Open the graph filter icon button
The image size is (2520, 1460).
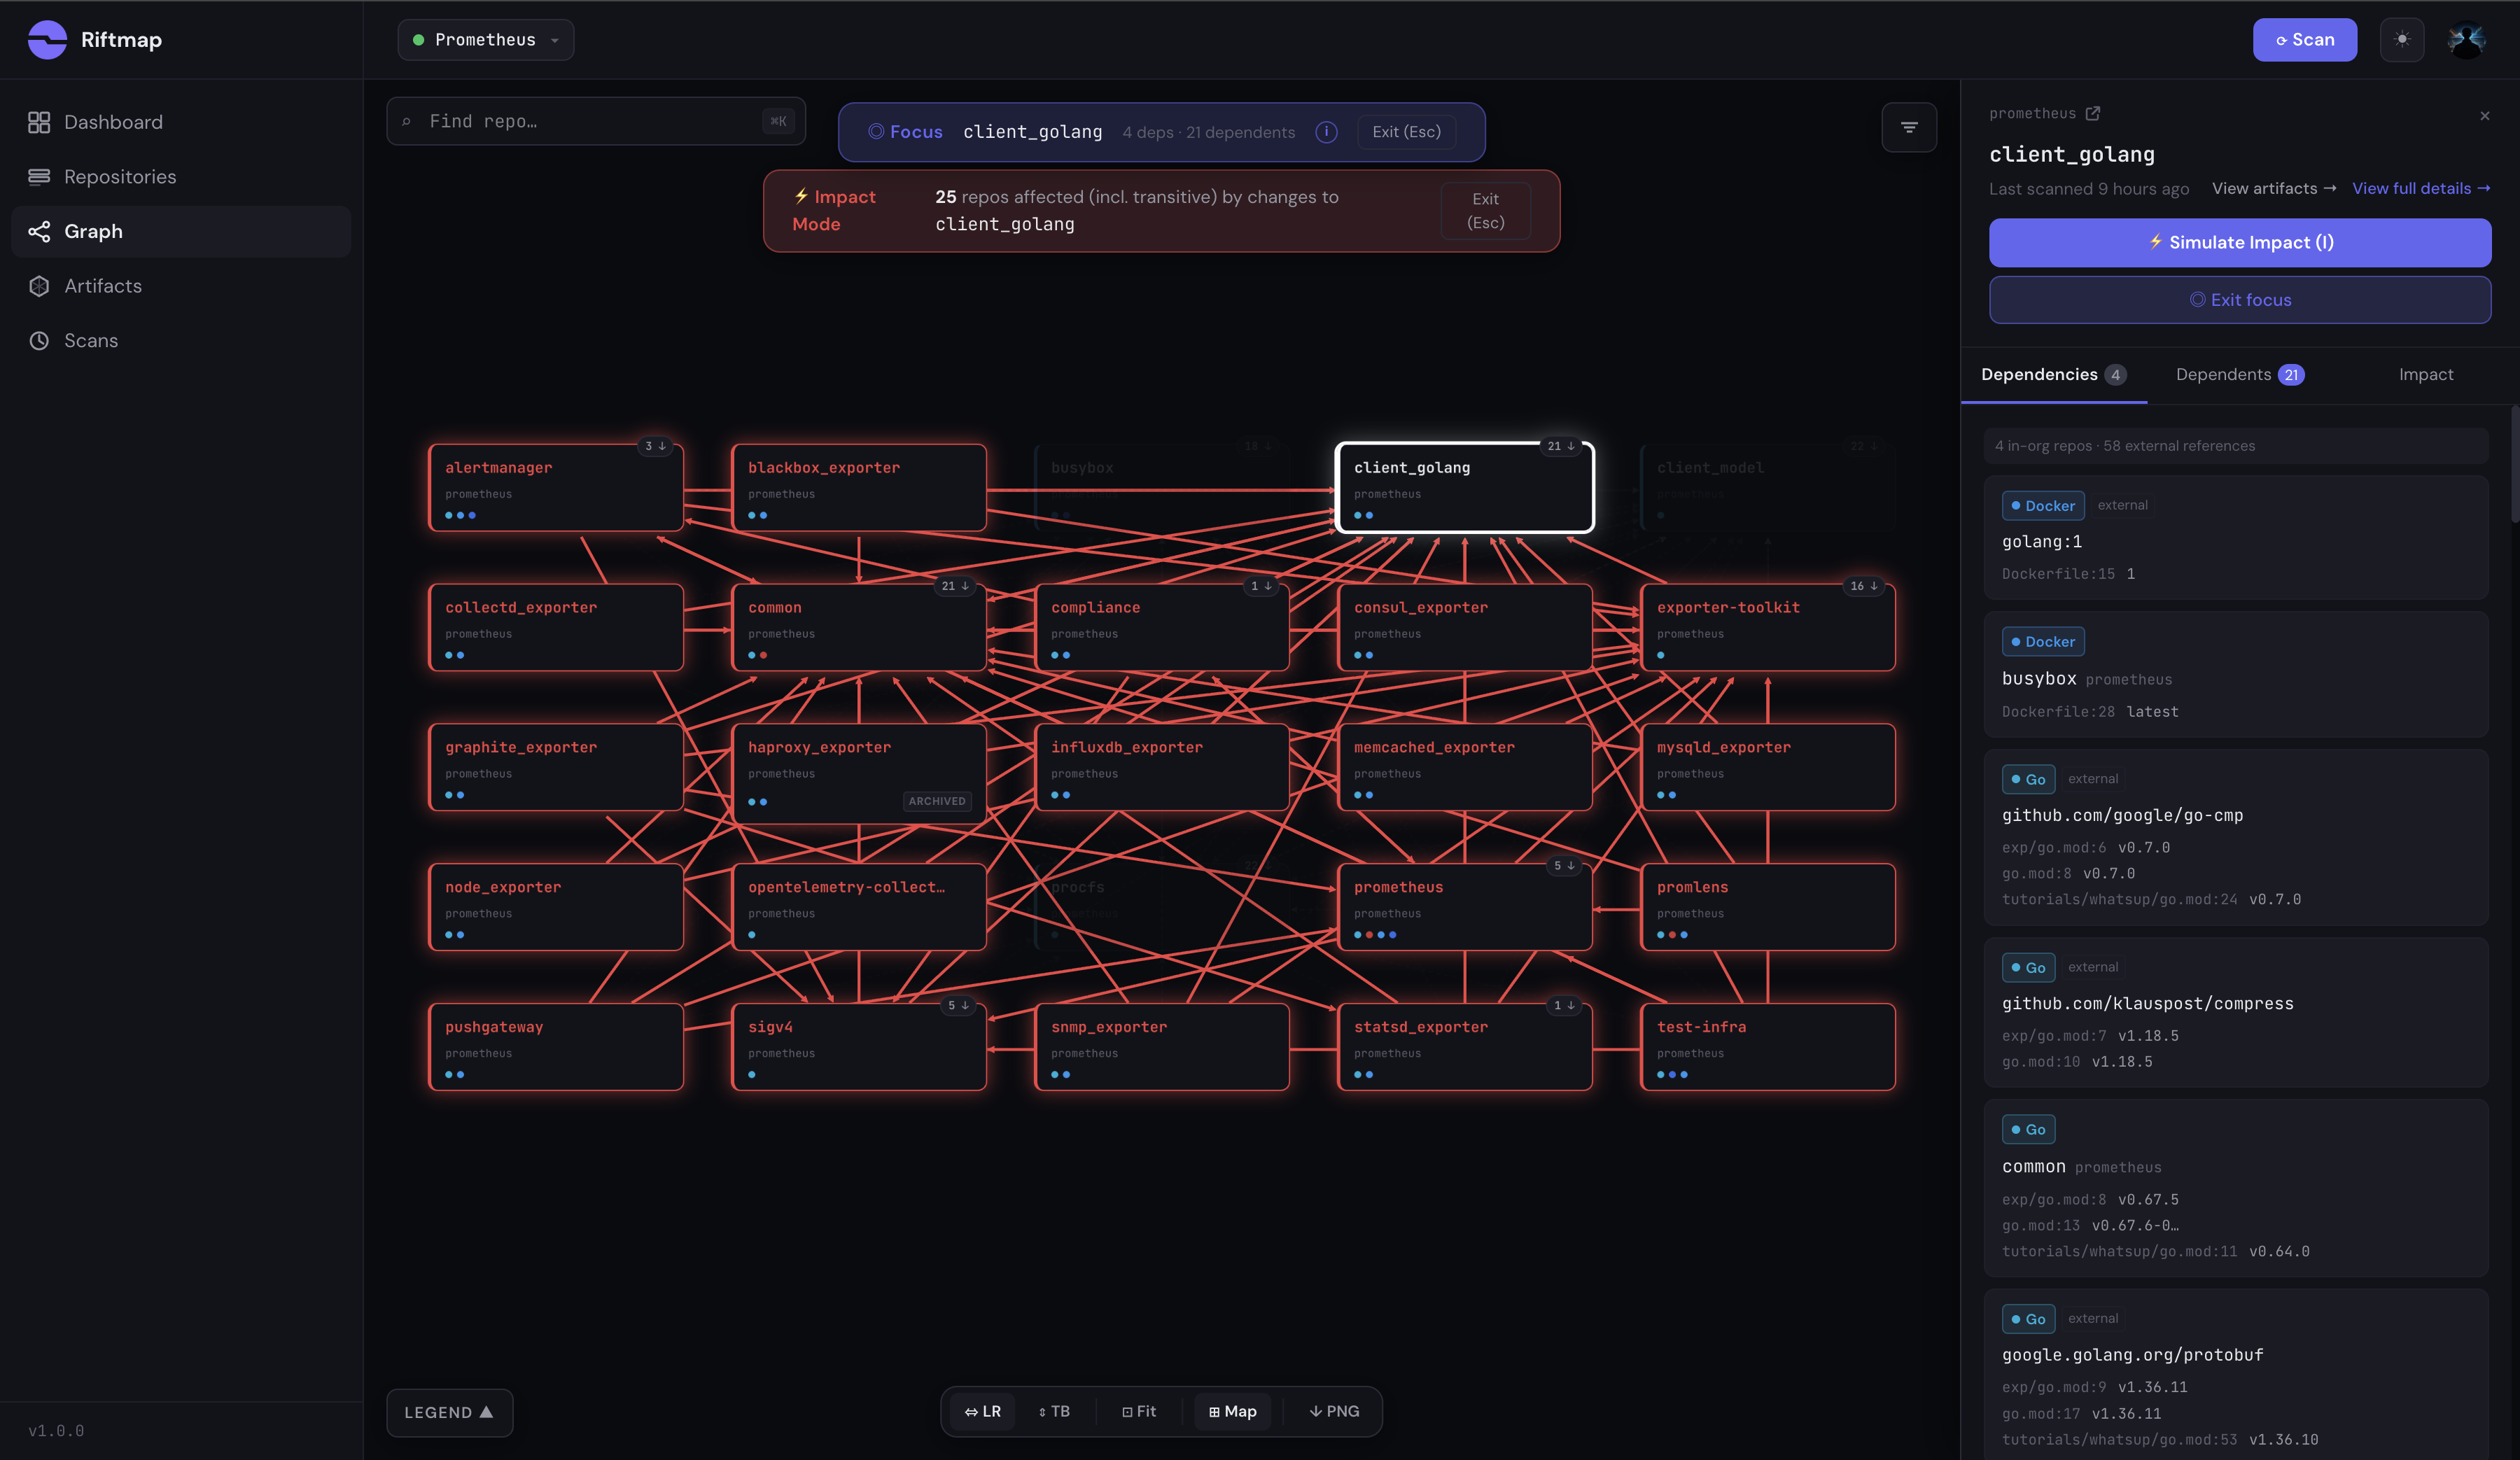[x=1909, y=128]
